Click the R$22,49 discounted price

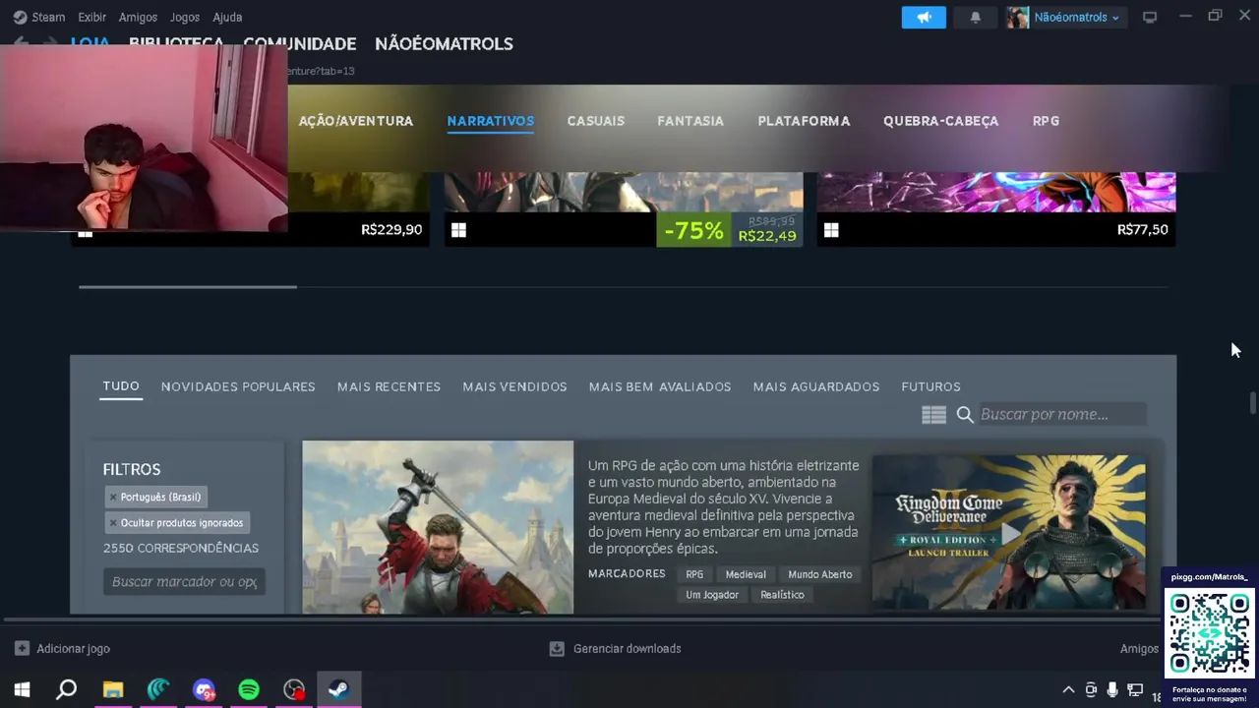[767, 236]
